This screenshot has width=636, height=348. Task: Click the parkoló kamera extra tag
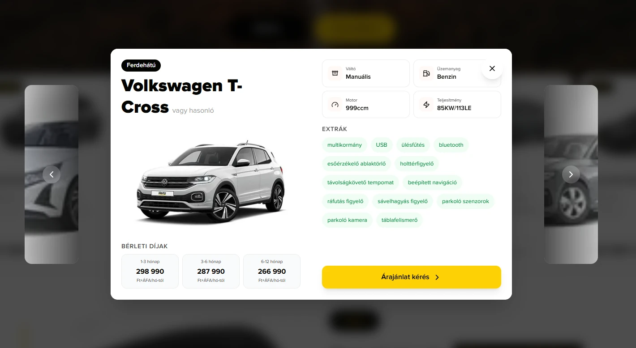coord(347,220)
